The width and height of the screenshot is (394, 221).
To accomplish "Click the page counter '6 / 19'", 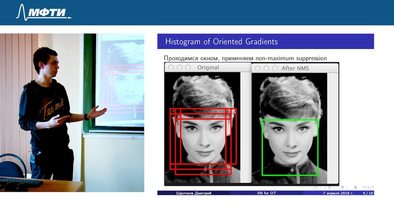I will [x=368, y=193].
